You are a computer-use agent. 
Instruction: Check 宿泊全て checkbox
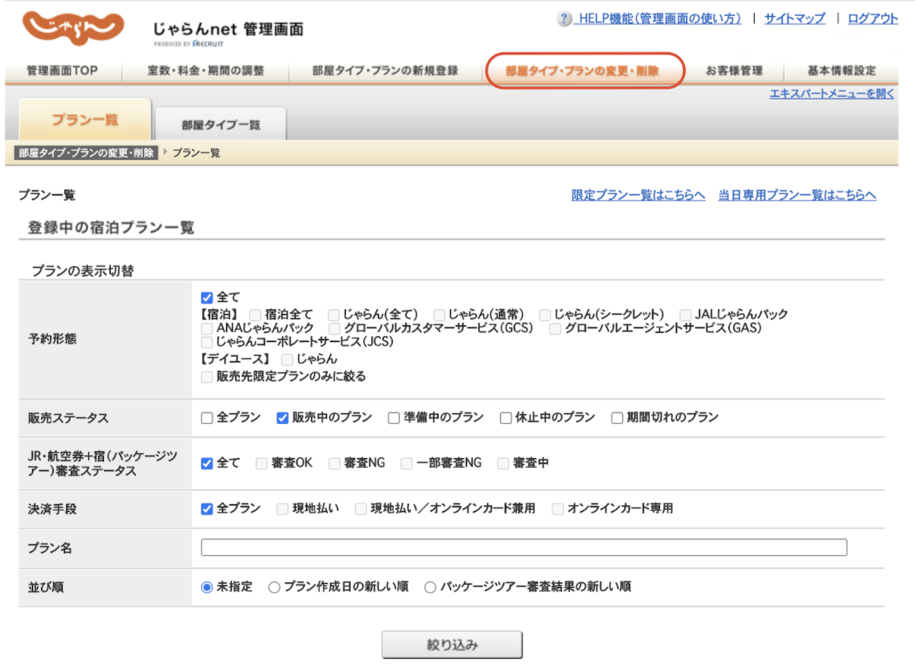click(256, 314)
